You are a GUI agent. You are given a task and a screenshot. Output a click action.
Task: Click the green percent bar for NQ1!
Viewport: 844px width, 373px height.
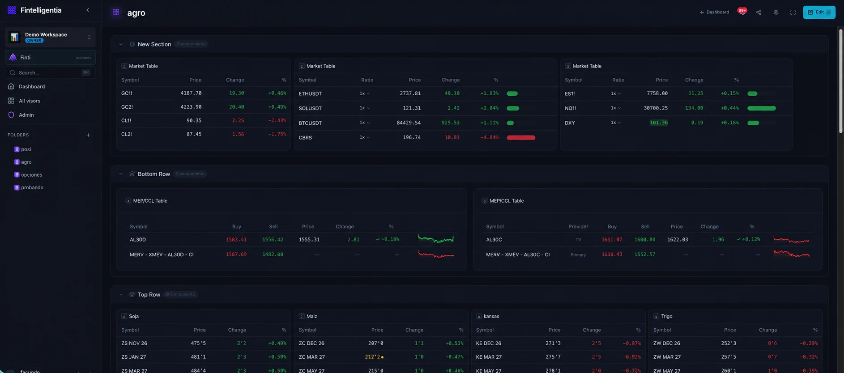coord(762,108)
